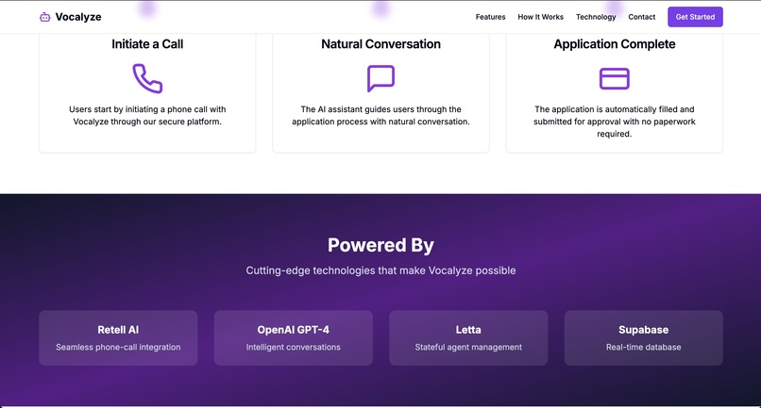Click 'Stateful agent management' text
The image size is (761, 408).
(468, 347)
